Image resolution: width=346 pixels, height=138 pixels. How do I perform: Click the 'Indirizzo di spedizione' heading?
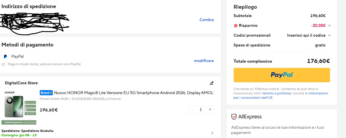click(x=29, y=6)
